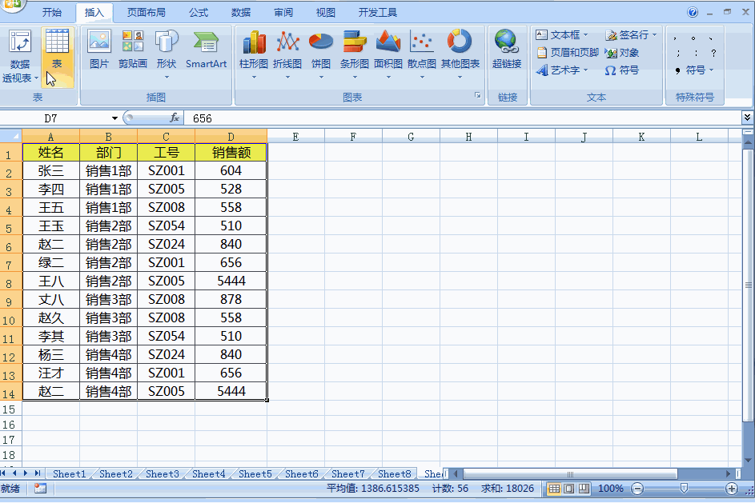Click the vertical scrollbar thumb
This screenshot has height=503, width=755.
click(x=749, y=285)
